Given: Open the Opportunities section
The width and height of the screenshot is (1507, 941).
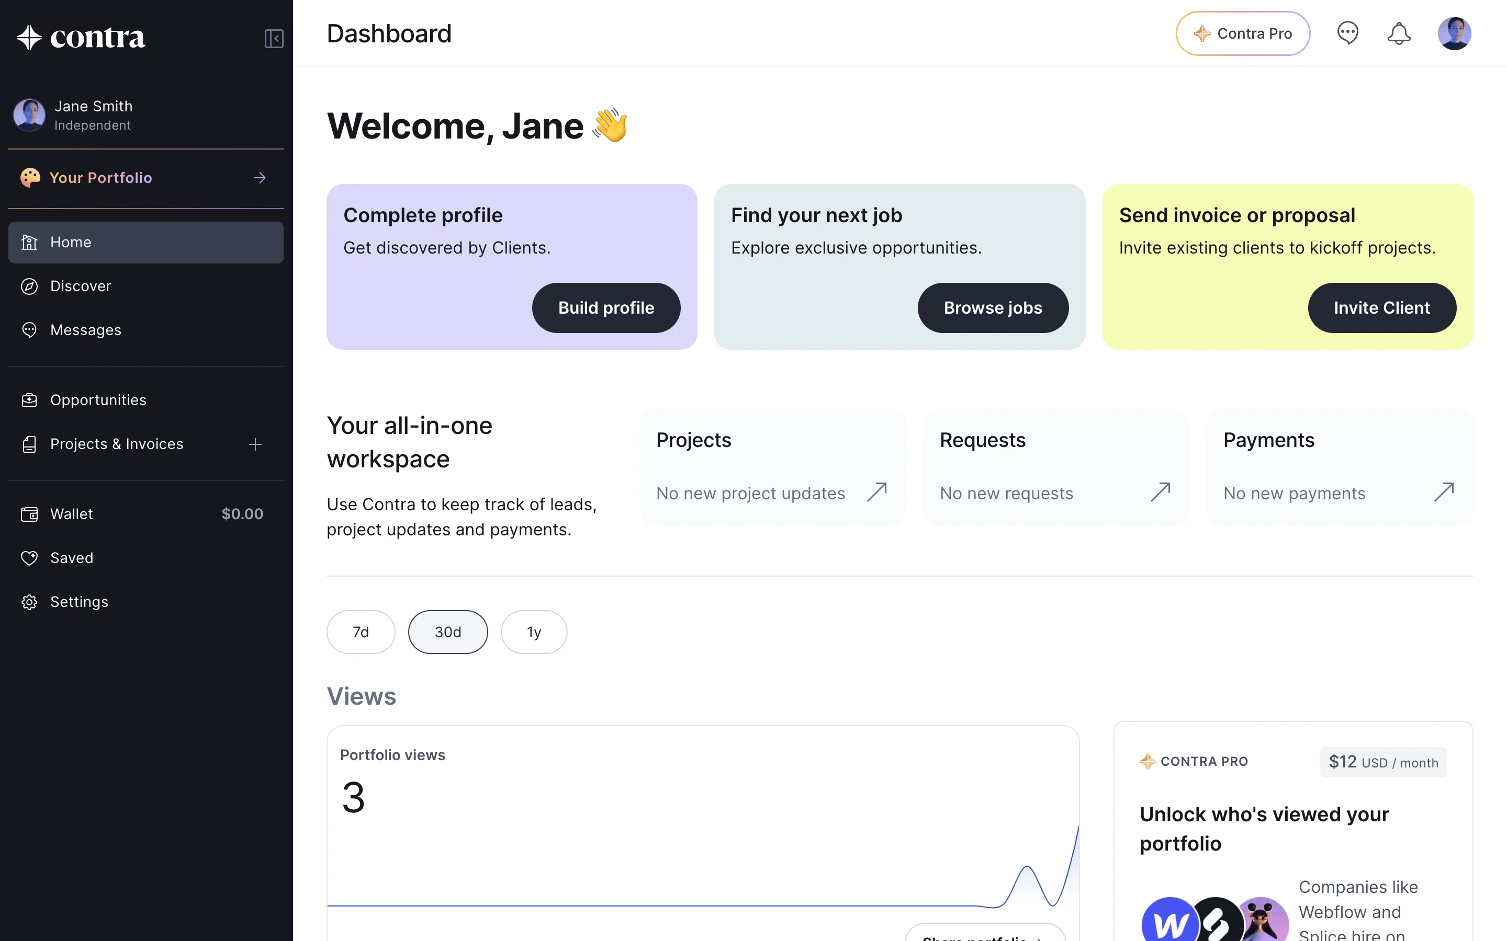Looking at the screenshot, I should (98, 399).
